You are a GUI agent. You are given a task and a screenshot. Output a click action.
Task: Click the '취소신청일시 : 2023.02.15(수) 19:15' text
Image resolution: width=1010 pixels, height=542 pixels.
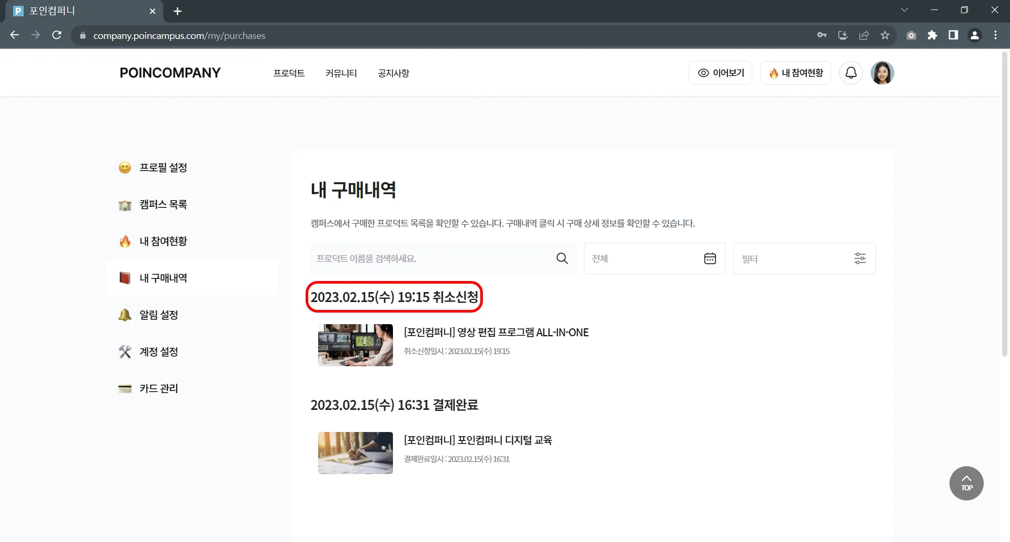457,351
